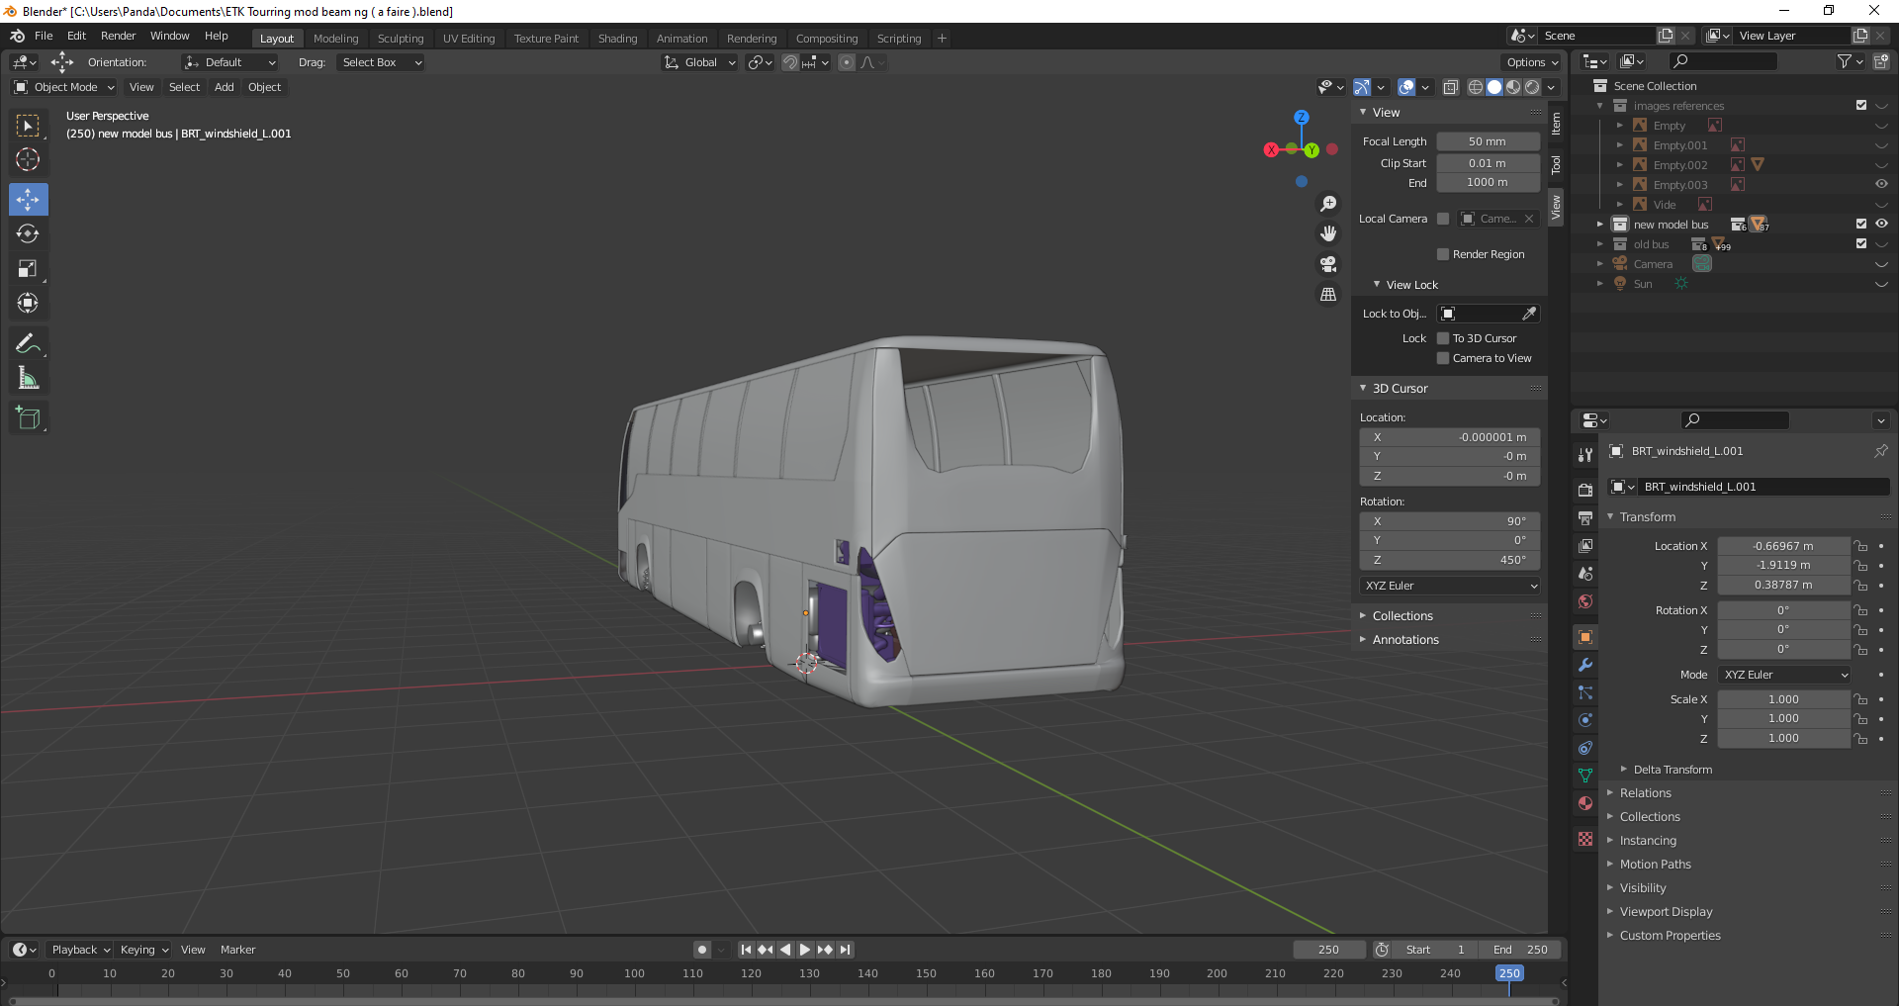Open the Modifier properties wrench tab
Screen dimensions: 1899x1006
pyautogui.click(x=1585, y=665)
